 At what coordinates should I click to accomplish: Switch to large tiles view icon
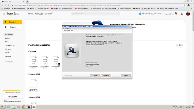[177, 45]
